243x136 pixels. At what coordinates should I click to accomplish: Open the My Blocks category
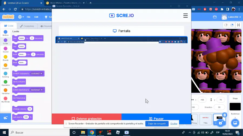pos(5,100)
